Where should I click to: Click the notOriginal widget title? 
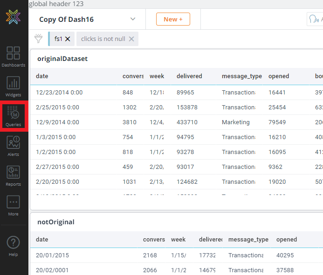point(55,222)
